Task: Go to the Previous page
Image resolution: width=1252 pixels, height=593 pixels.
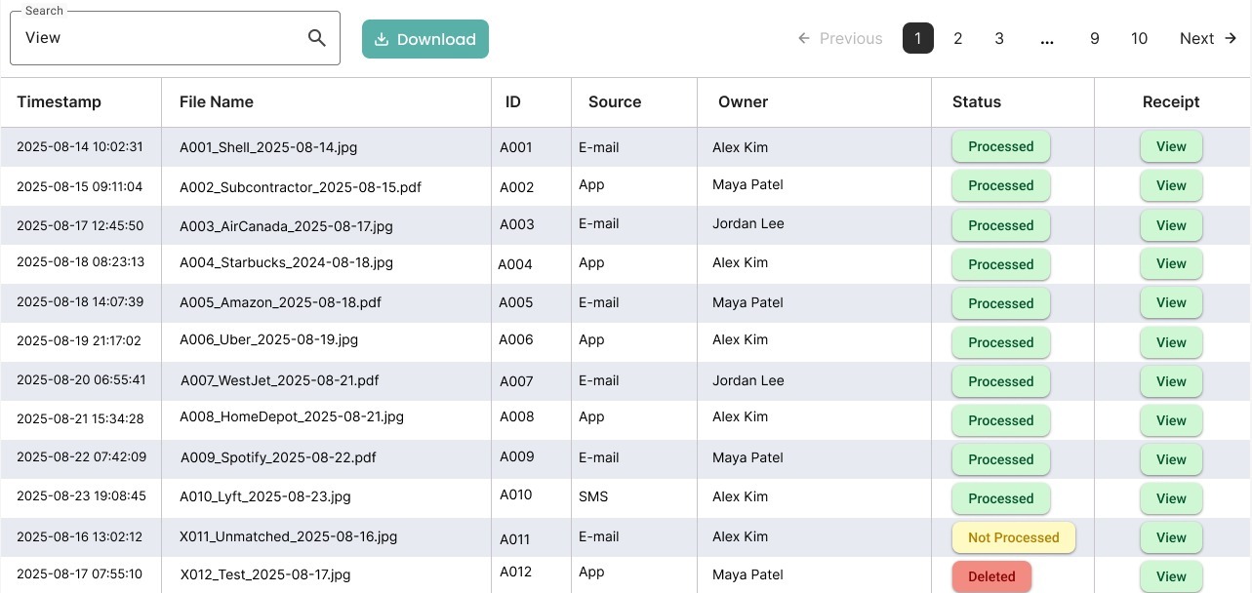Action: click(840, 39)
